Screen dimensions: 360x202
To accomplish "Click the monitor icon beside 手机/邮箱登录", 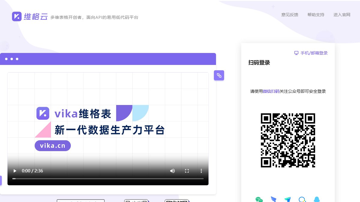I will pos(296,53).
